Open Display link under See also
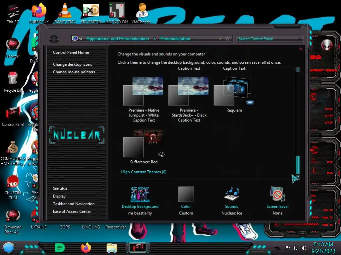This screenshot has width=341, height=255. [x=59, y=196]
